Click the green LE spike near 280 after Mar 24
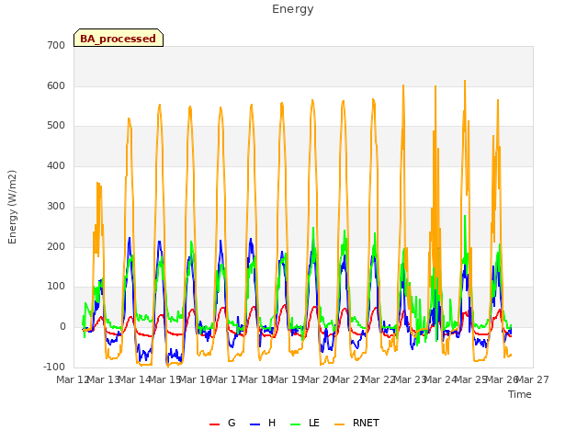Image resolution: width=588 pixels, height=441 pixels. [465, 216]
